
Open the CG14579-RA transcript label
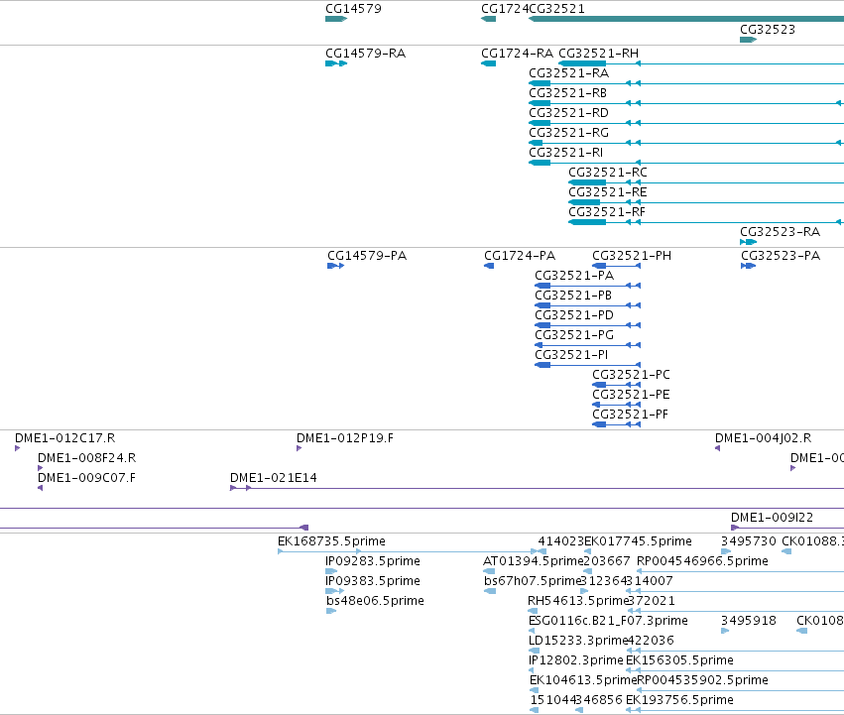coord(366,54)
